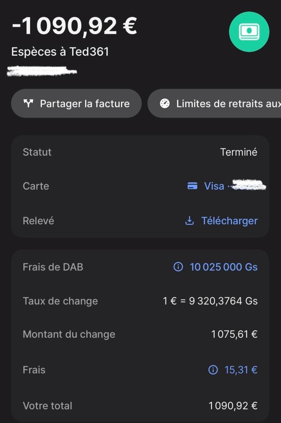Click the withdrawal limits gauge icon
Screen dimensions: 281x423
165,103
